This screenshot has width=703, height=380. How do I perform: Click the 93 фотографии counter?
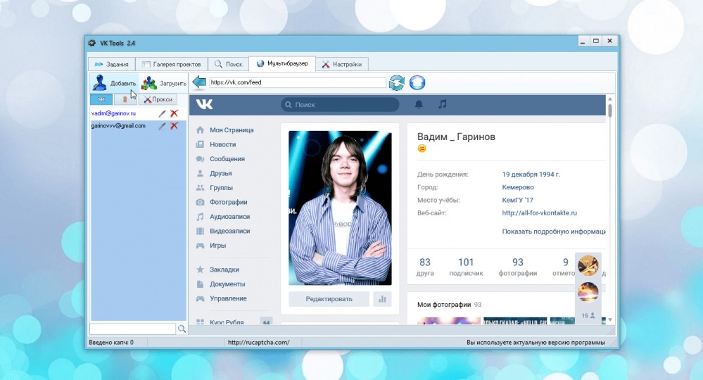point(518,266)
